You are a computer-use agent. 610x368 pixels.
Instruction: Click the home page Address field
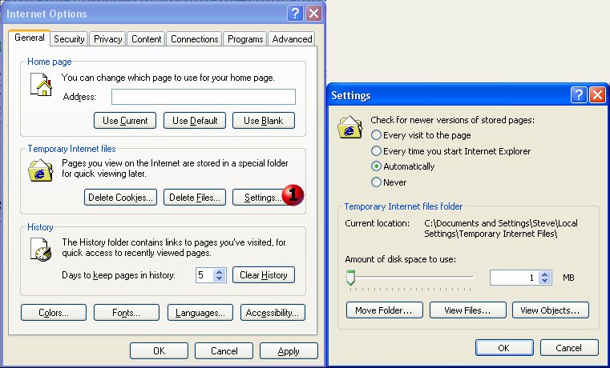click(204, 97)
